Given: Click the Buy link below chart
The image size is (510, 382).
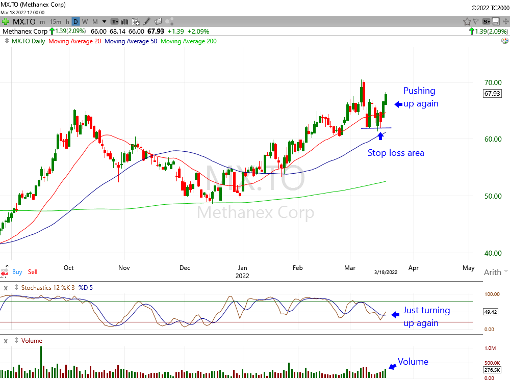Looking at the screenshot, I should tap(17, 272).
